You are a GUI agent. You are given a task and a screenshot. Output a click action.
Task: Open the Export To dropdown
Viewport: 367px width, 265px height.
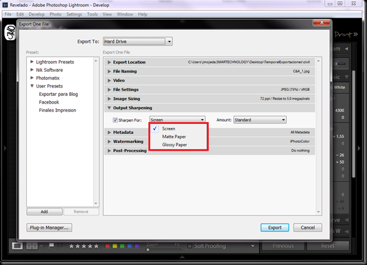point(138,41)
